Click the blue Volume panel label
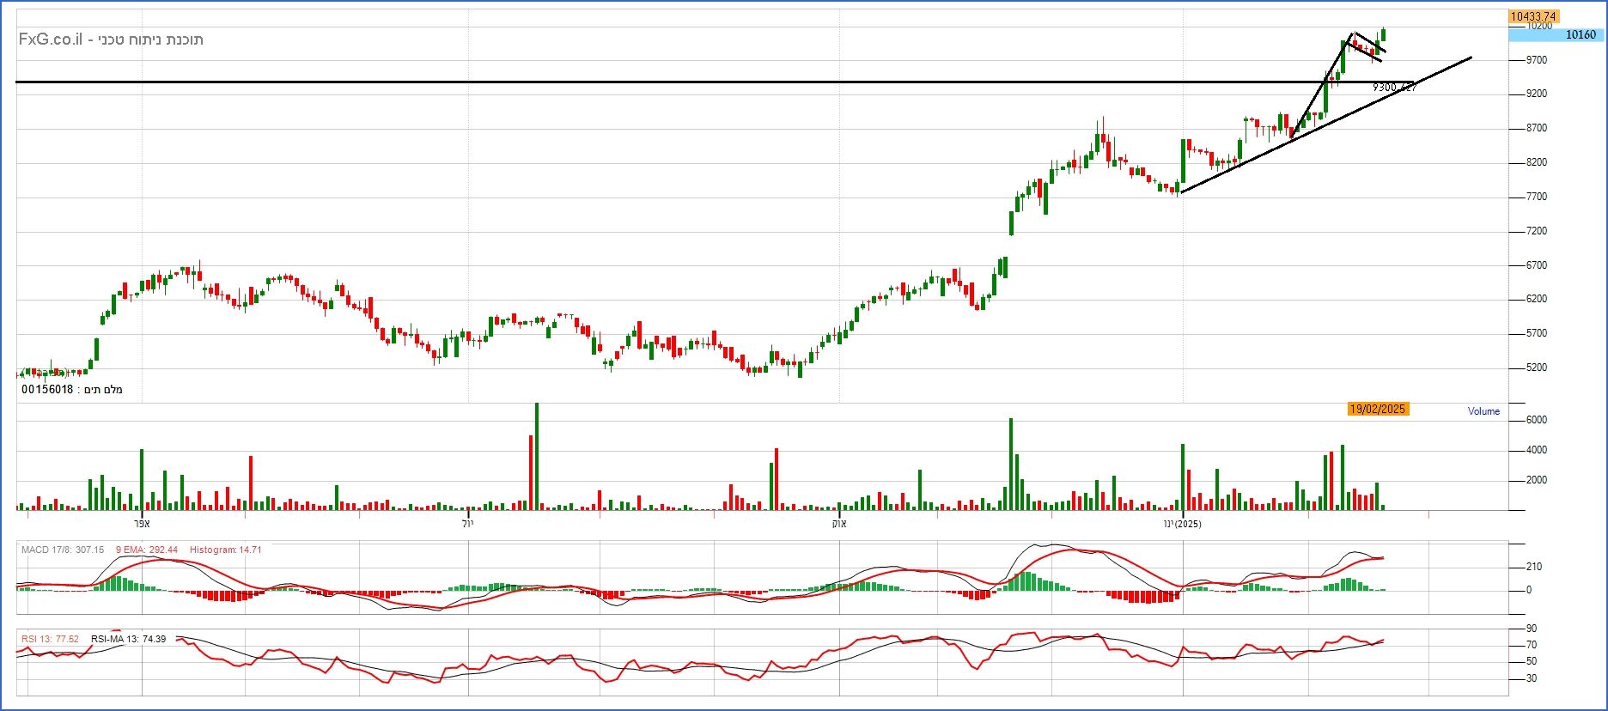The image size is (1608, 711). click(x=1483, y=411)
